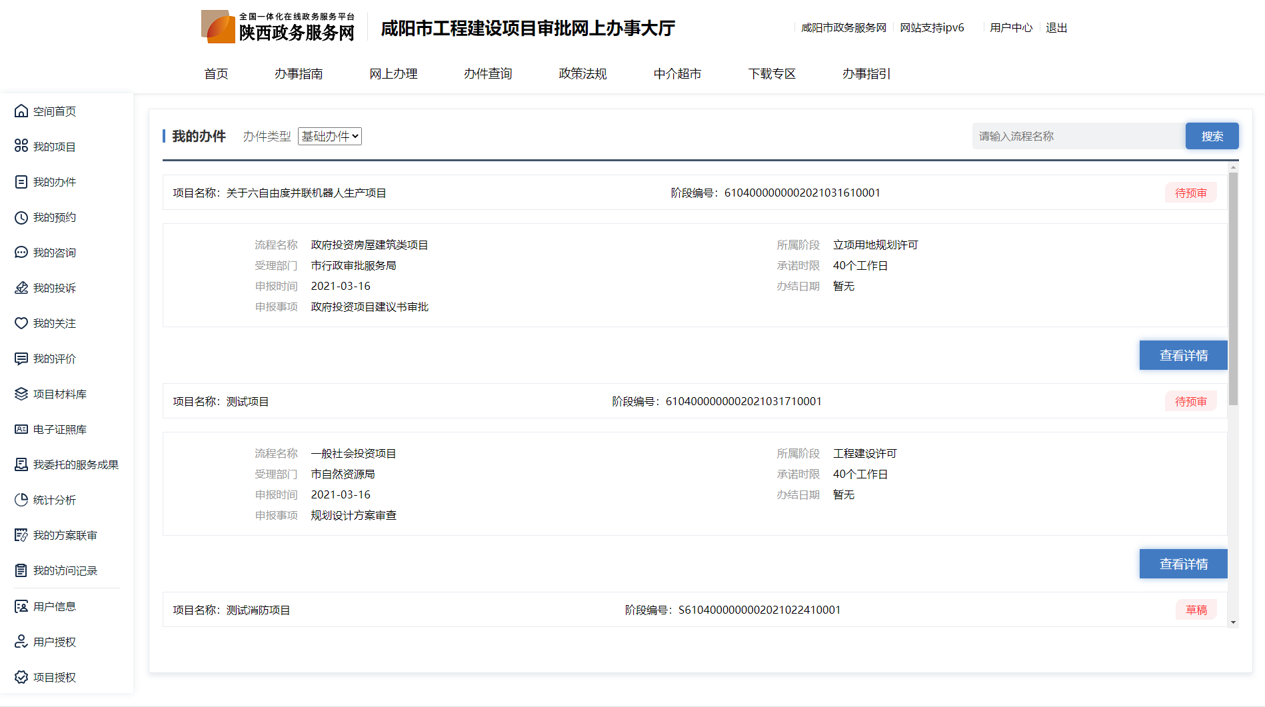Click the layers icon for 项目材料库
The image size is (1265, 707).
click(21, 394)
